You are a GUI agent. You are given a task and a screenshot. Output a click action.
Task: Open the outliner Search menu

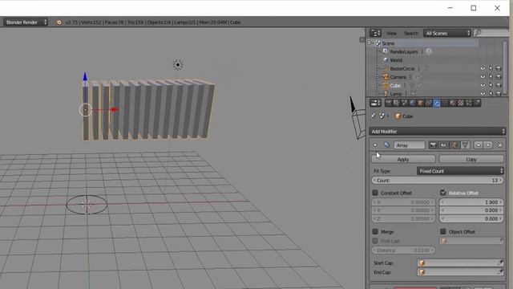tap(411, 33)
